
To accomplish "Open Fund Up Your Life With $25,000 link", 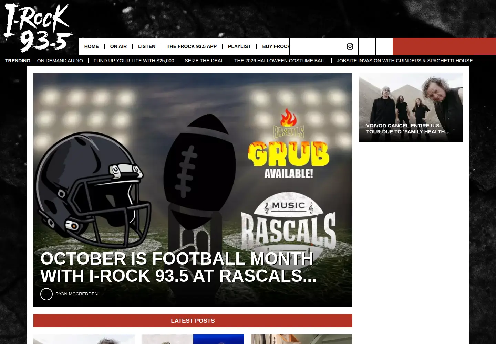I will point(134,61).
